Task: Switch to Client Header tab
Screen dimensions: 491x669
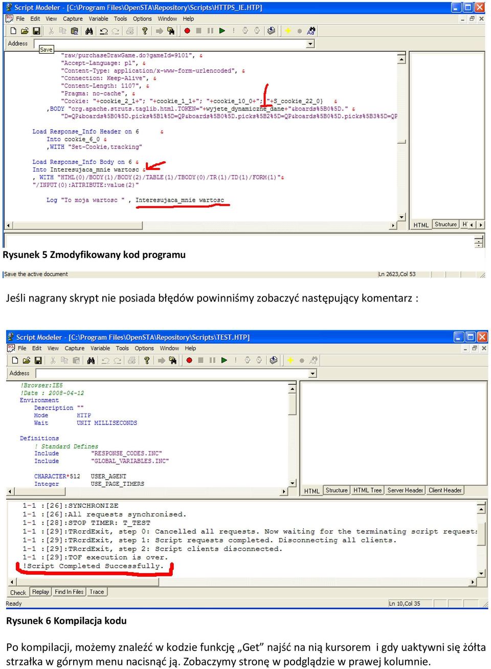Action: (445, 490)
